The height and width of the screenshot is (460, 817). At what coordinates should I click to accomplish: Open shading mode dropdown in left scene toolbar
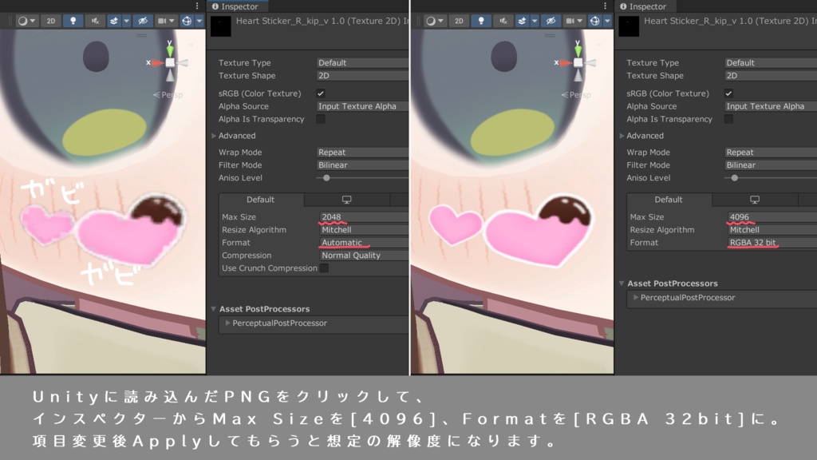coord(26,21)
